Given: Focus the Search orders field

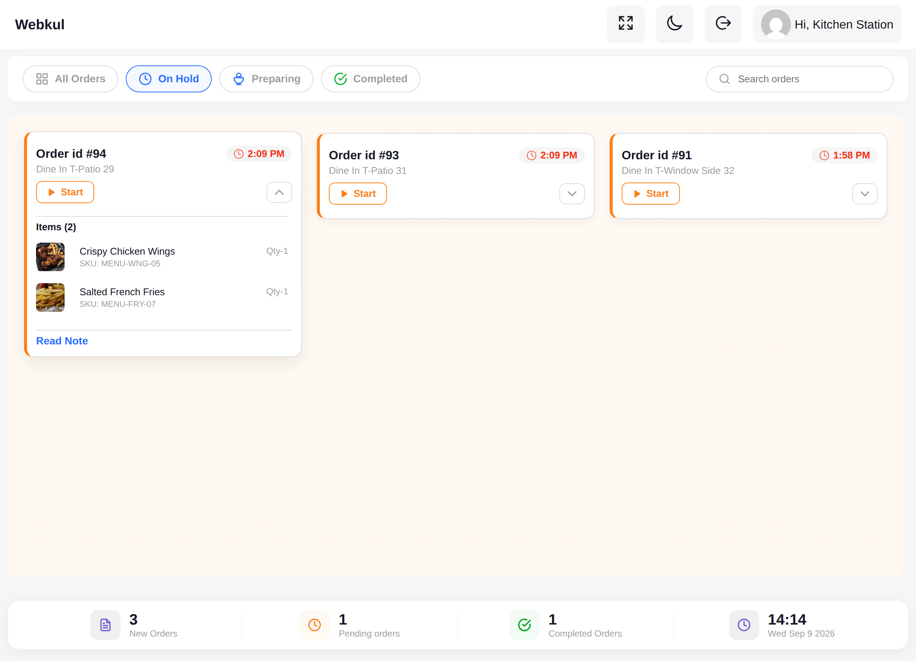Looking at the screenshot, I should click(799, 79).
